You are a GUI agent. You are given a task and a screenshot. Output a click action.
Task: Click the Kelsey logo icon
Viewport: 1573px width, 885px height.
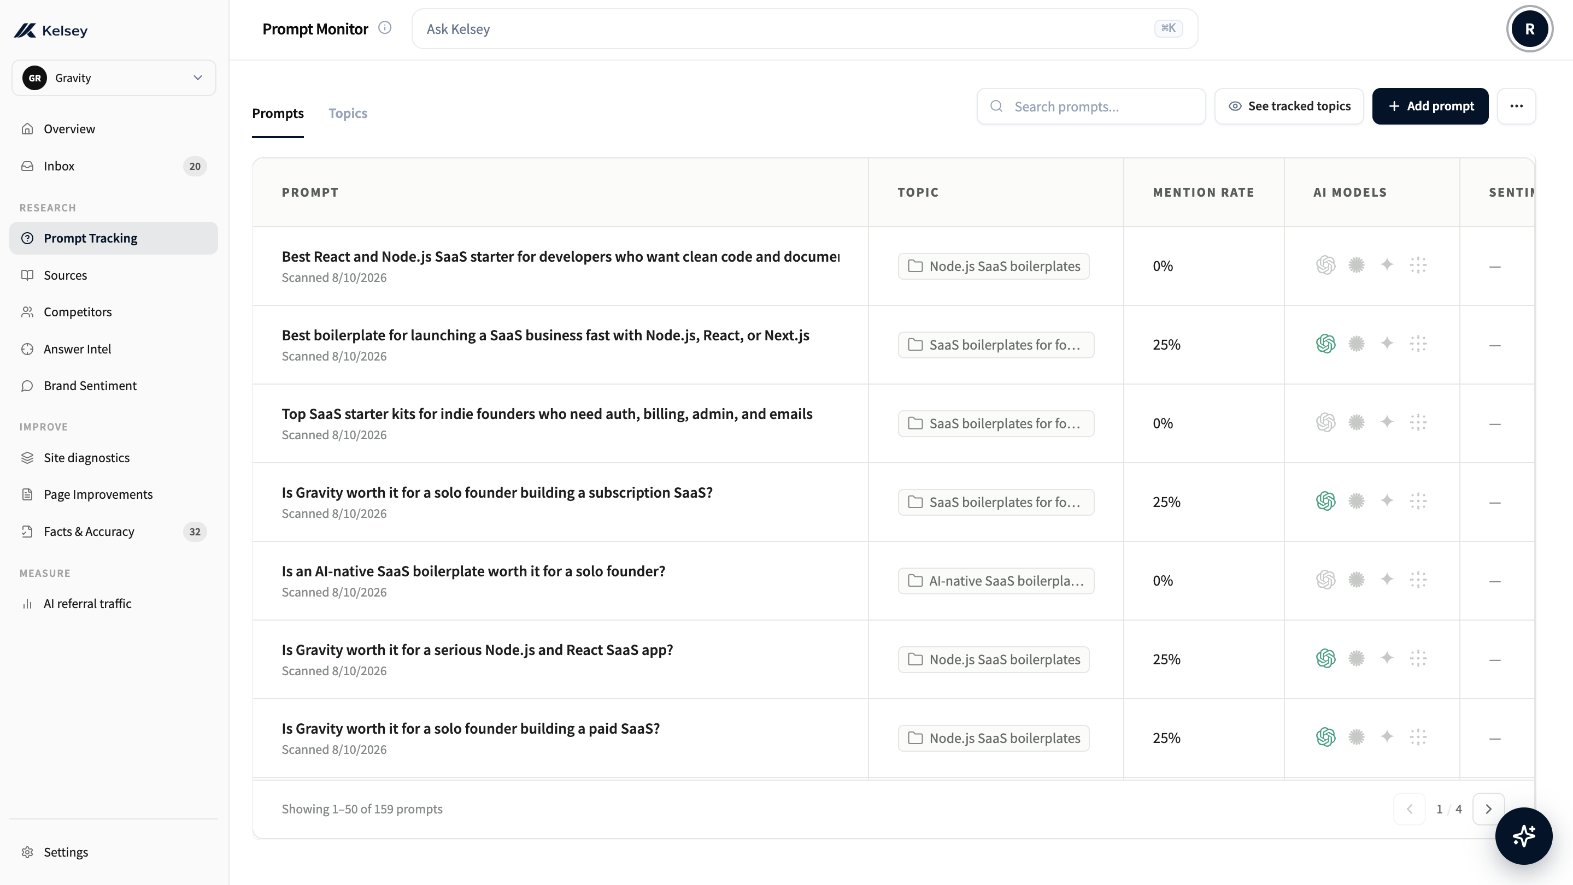tap(25, 30)
